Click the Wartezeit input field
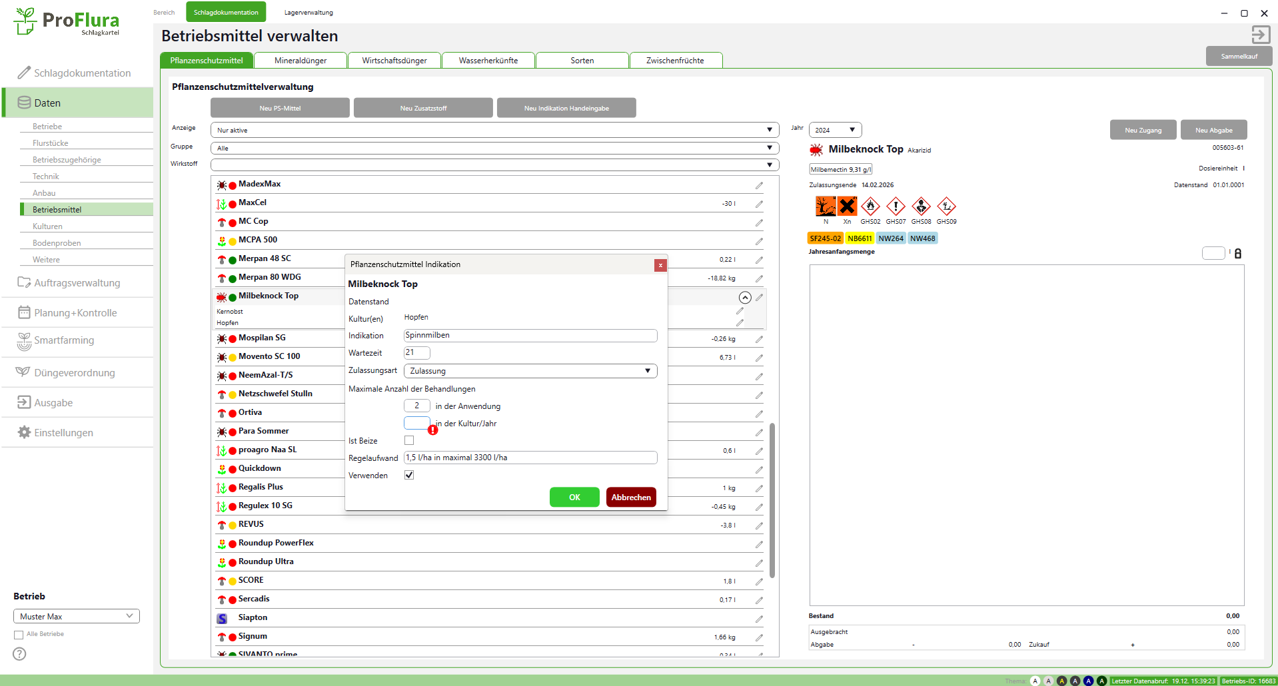The height and width of the screenshot is (686, 1278). click(416, 353)
